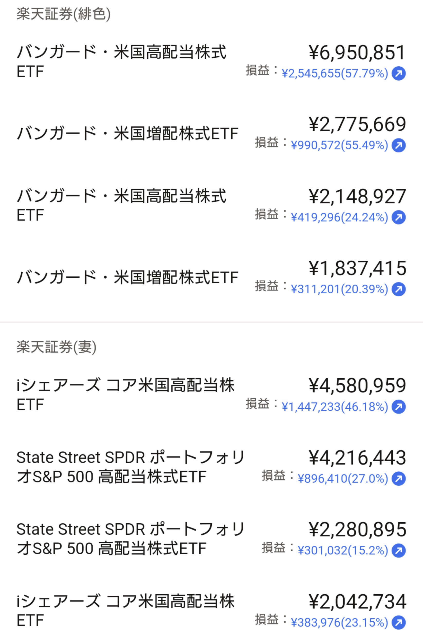Open the ¥2,280,895 State Street SPDR holding

(x=211, y=539)
